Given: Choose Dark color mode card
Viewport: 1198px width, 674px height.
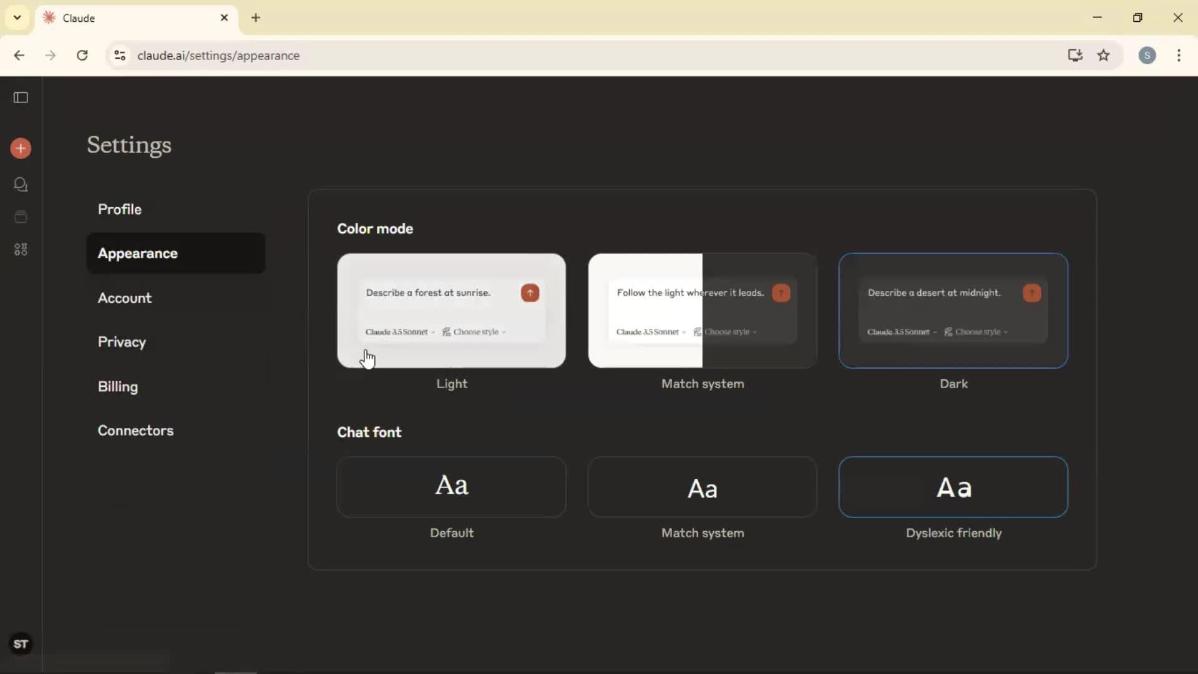Looking at the screenshot, I should coord(953,310).
